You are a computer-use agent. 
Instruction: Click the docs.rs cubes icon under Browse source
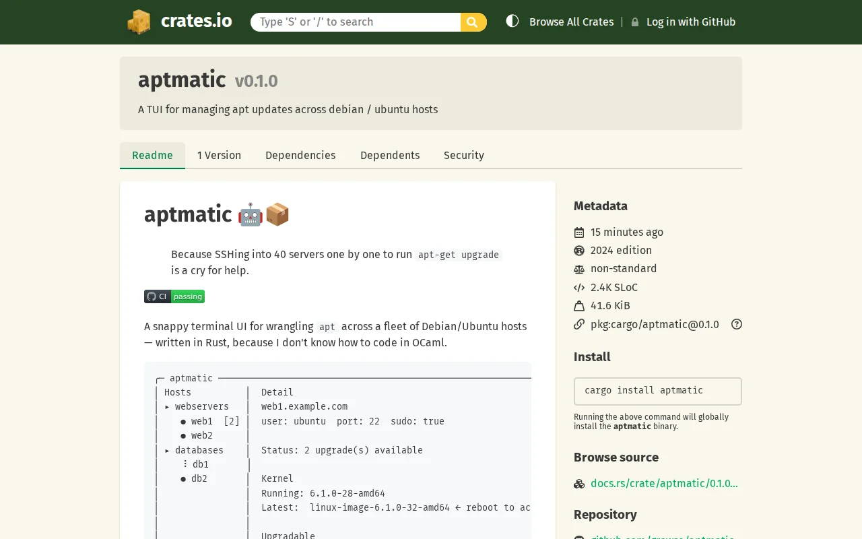579,484
